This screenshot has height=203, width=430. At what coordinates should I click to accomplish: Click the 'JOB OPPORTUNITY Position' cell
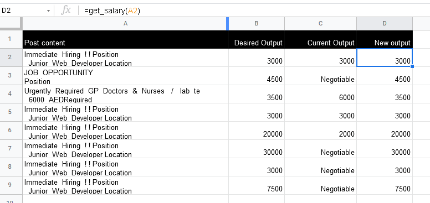[126, 76]
